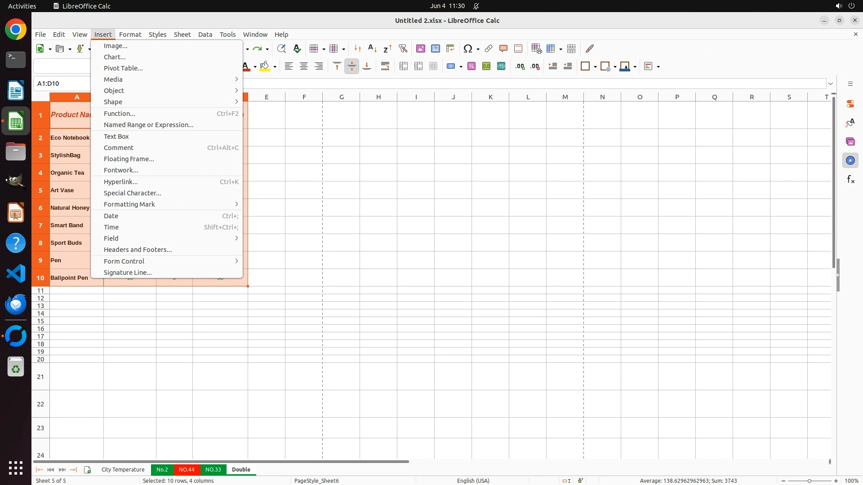The height and width of the screenshot is (485, 863).
Task: Click Insert Chart toolbar icon
Action: click(x=436, y=48)
